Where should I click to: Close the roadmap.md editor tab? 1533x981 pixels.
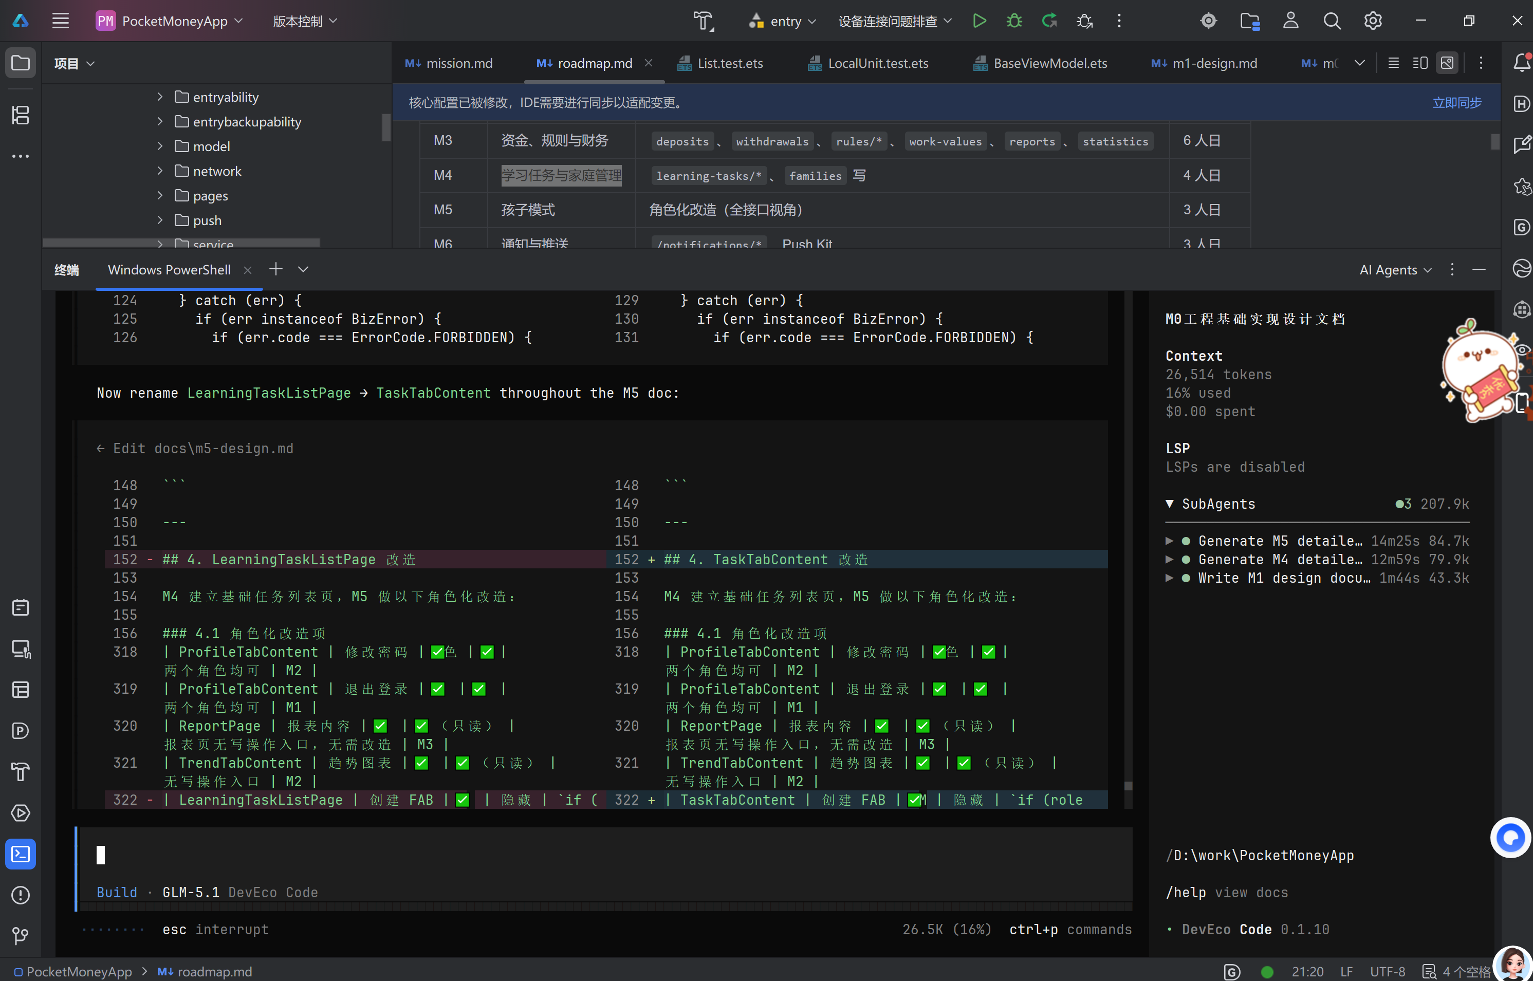(649, 62)
